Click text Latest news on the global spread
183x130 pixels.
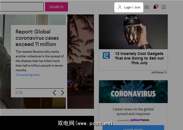pyautogui.click(x=133, y=112)
